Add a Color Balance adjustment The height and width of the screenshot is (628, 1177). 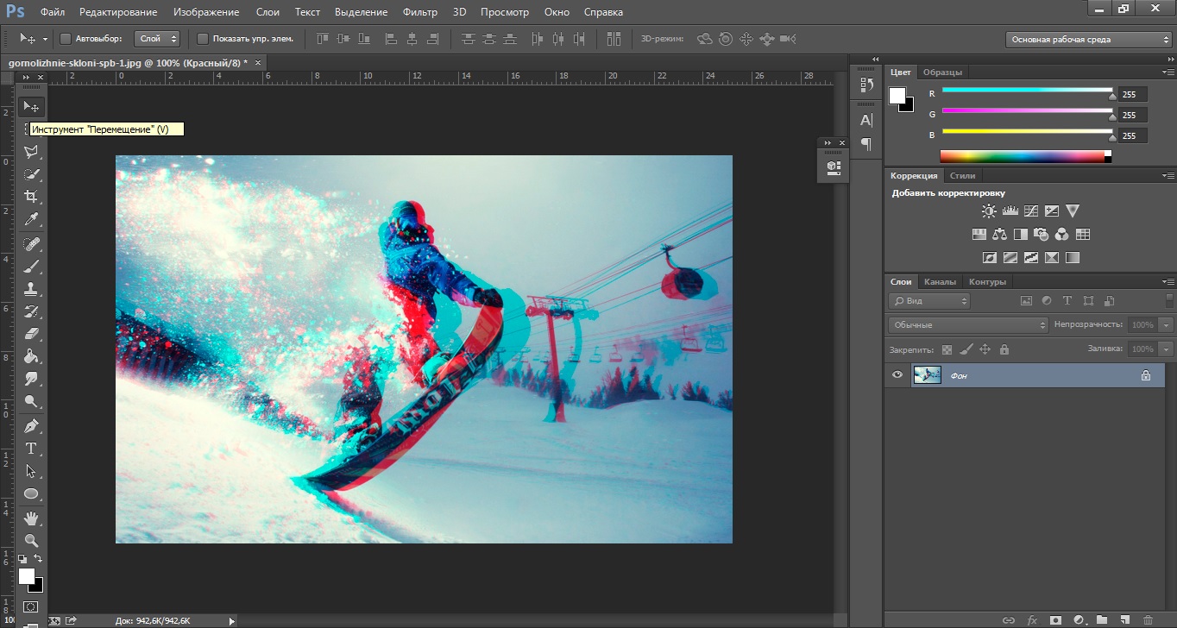(x=1000, y=234)
